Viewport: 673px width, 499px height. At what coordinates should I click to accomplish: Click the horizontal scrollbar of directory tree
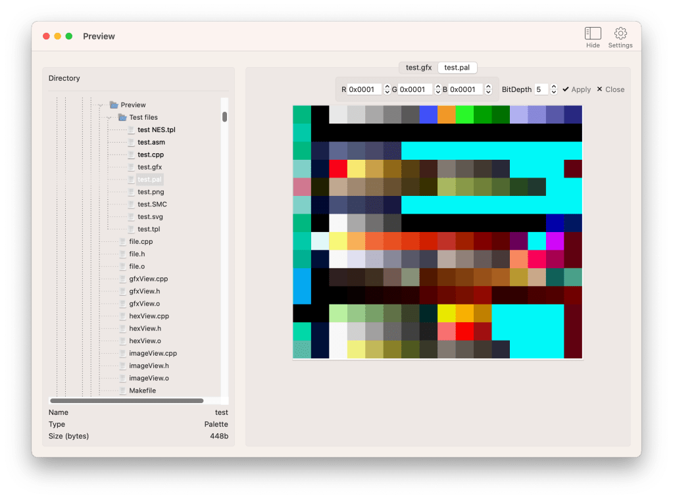point(126,400)
